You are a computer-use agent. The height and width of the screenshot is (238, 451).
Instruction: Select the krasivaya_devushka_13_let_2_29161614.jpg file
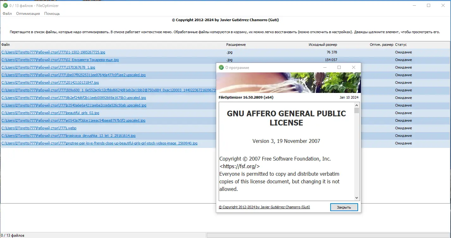point(68,136)
